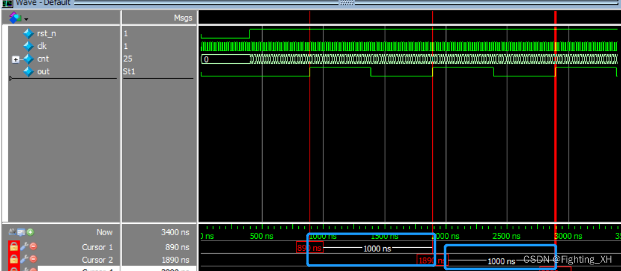Click the green insert cursor icon
621x271 pixels.
point(30,232)
